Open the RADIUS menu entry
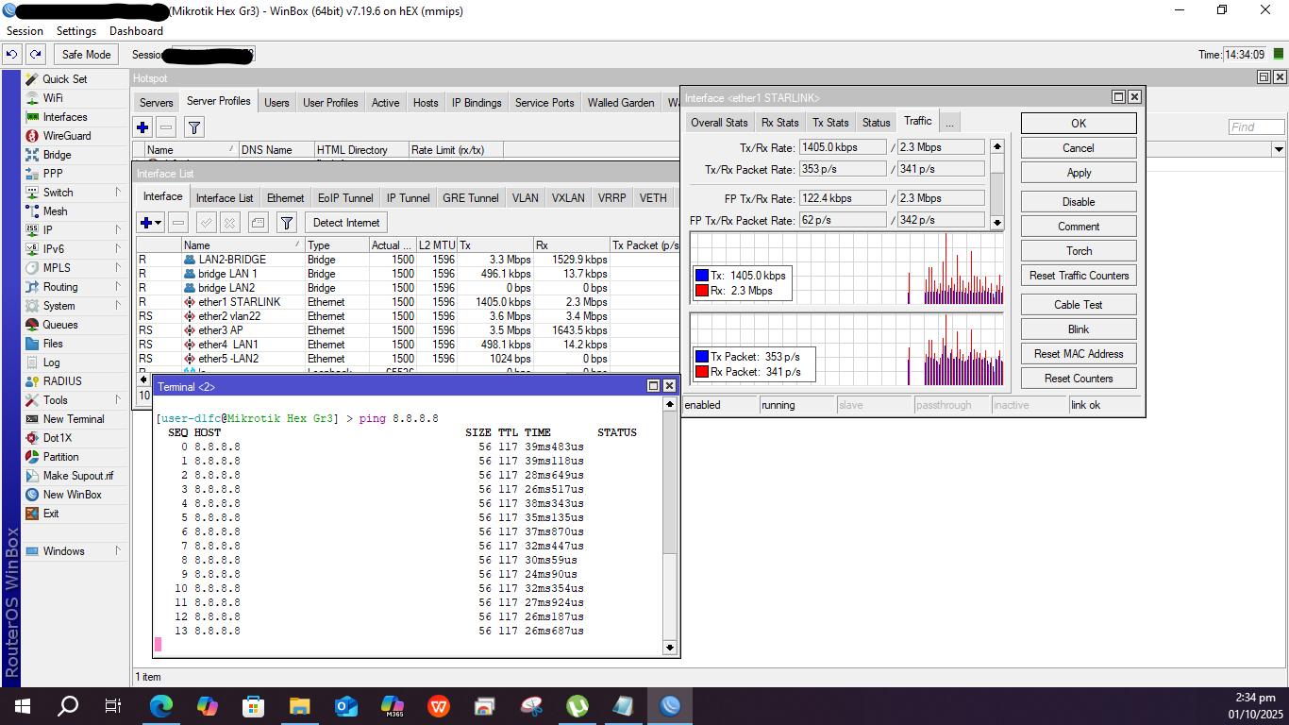Screen dimensions: 1289x725 coord(62,381)
